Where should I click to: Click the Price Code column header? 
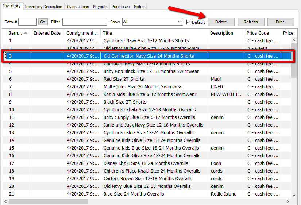coord(258,33)
